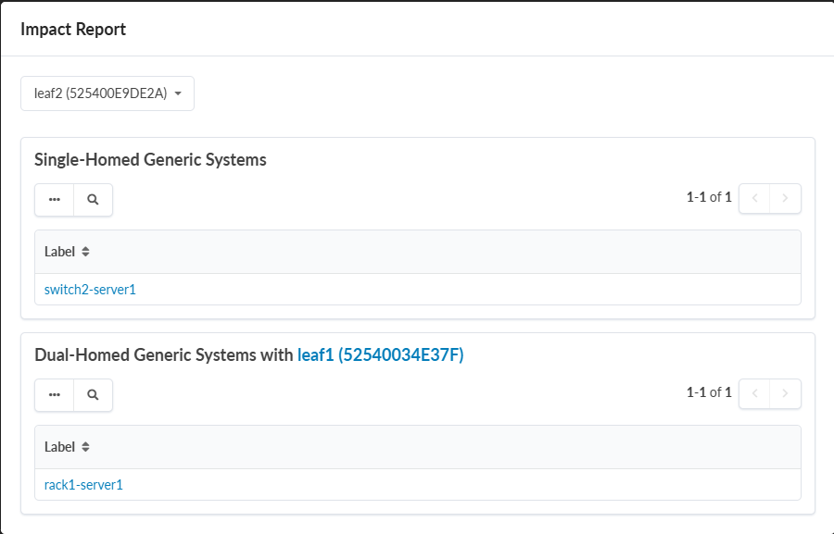Go to next page in Single-Homed table
Viewport: 834px width, 534px height.
pos(785,198)
